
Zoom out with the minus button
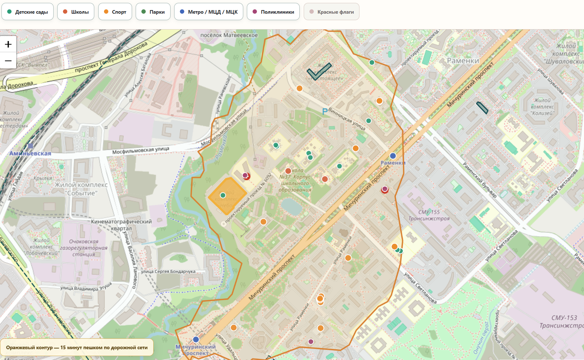8,61
